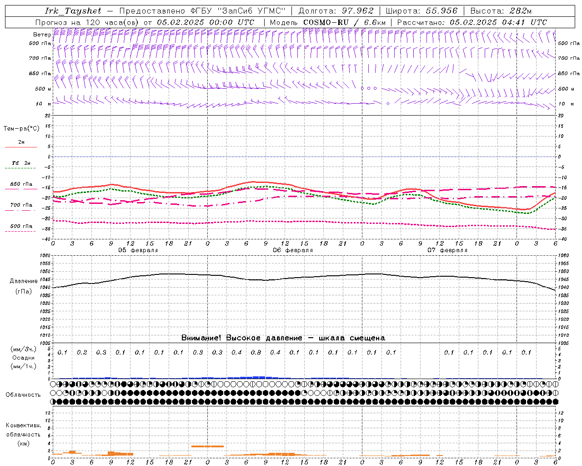Click the 1060 value on left pressure axis
The height and width of the screenshot is (466, 582).
[45, 256]
